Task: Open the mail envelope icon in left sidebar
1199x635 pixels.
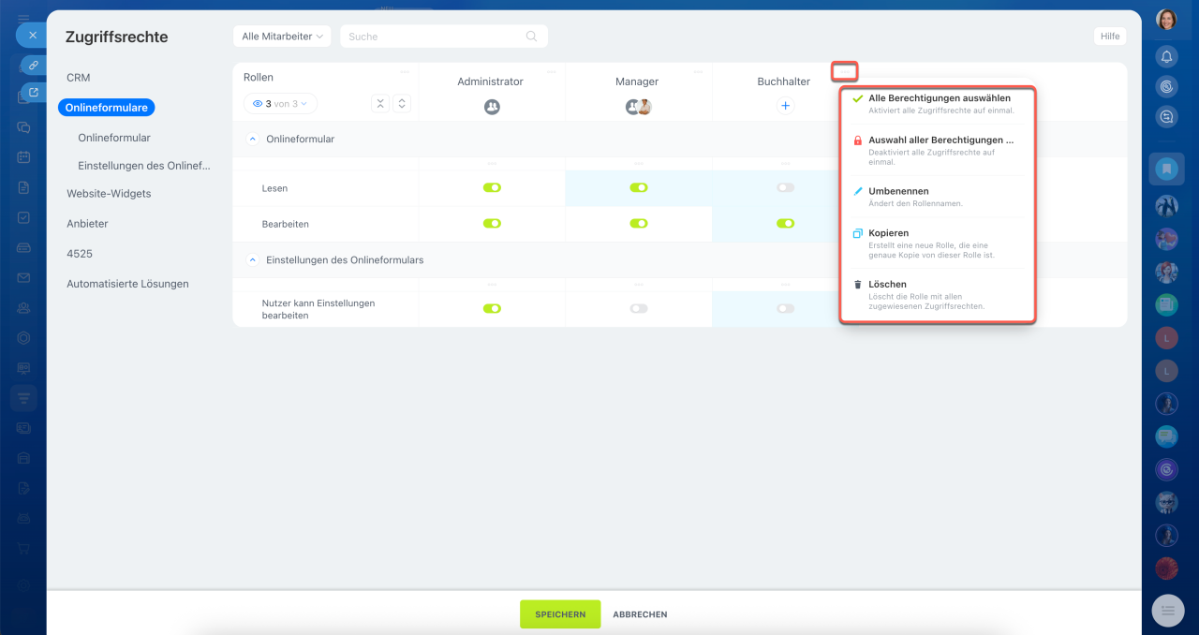Action: point(23,278)
